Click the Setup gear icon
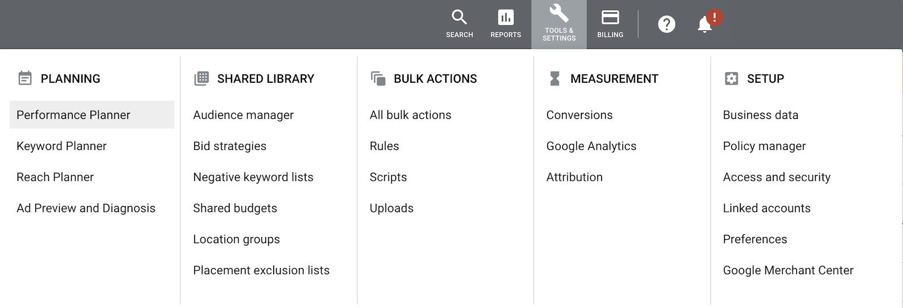 click(x=731, y=78)
